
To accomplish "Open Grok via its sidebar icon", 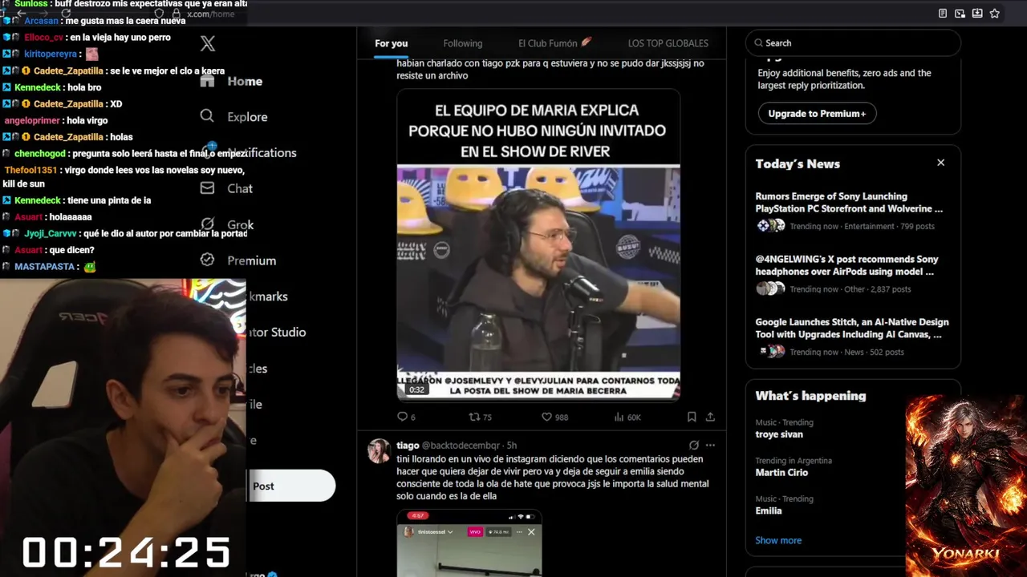I will [x=207, y=224].
